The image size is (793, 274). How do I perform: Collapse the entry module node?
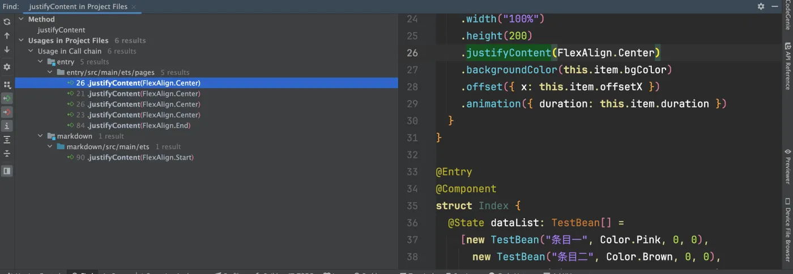[x=41, y=62]
